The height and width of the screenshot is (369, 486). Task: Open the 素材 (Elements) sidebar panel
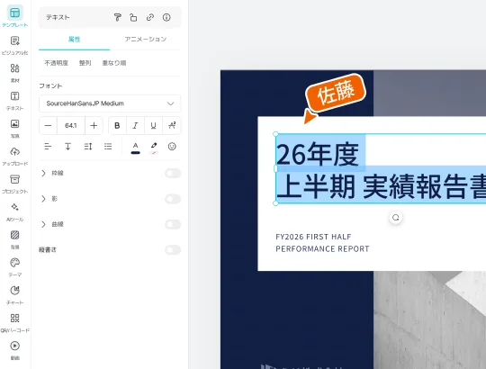tap(15, 73)
